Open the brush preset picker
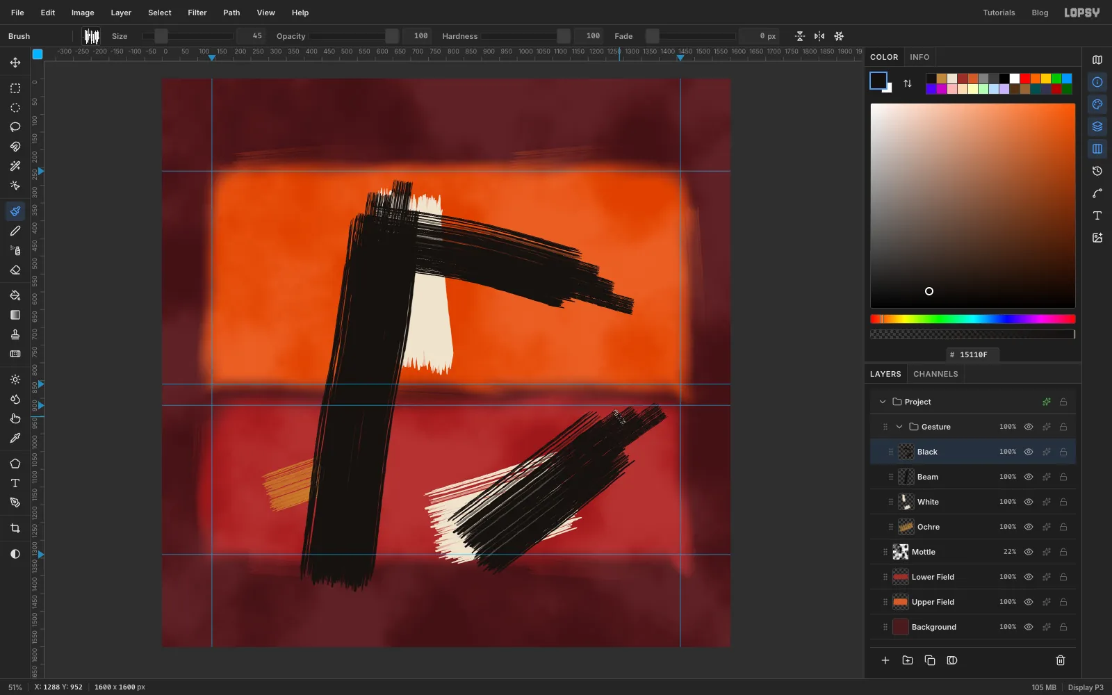This screenshot has height=695, width=1112. pos(91,36)
